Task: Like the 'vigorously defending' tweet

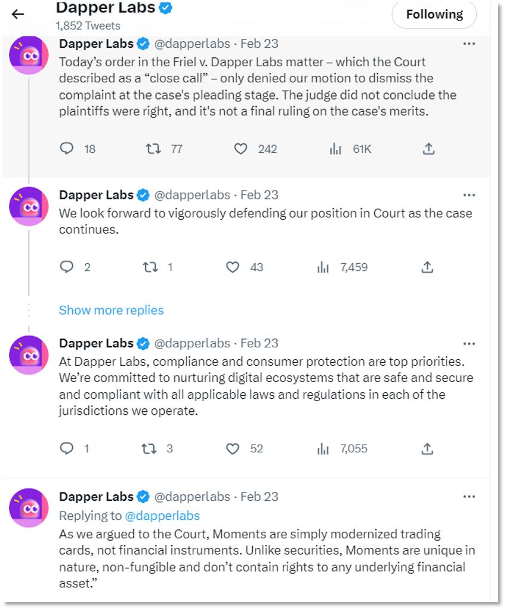Action: (233, 267)
